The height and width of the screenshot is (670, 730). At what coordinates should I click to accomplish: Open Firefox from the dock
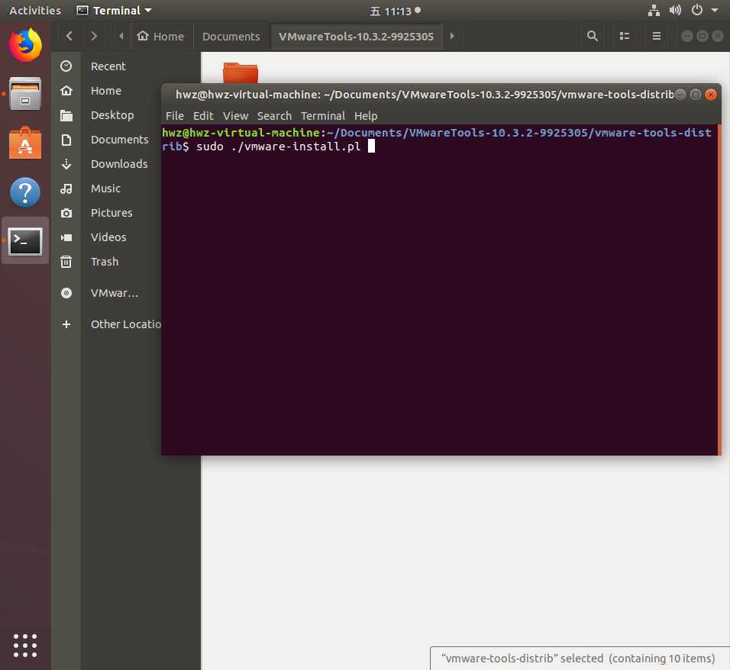25,45
